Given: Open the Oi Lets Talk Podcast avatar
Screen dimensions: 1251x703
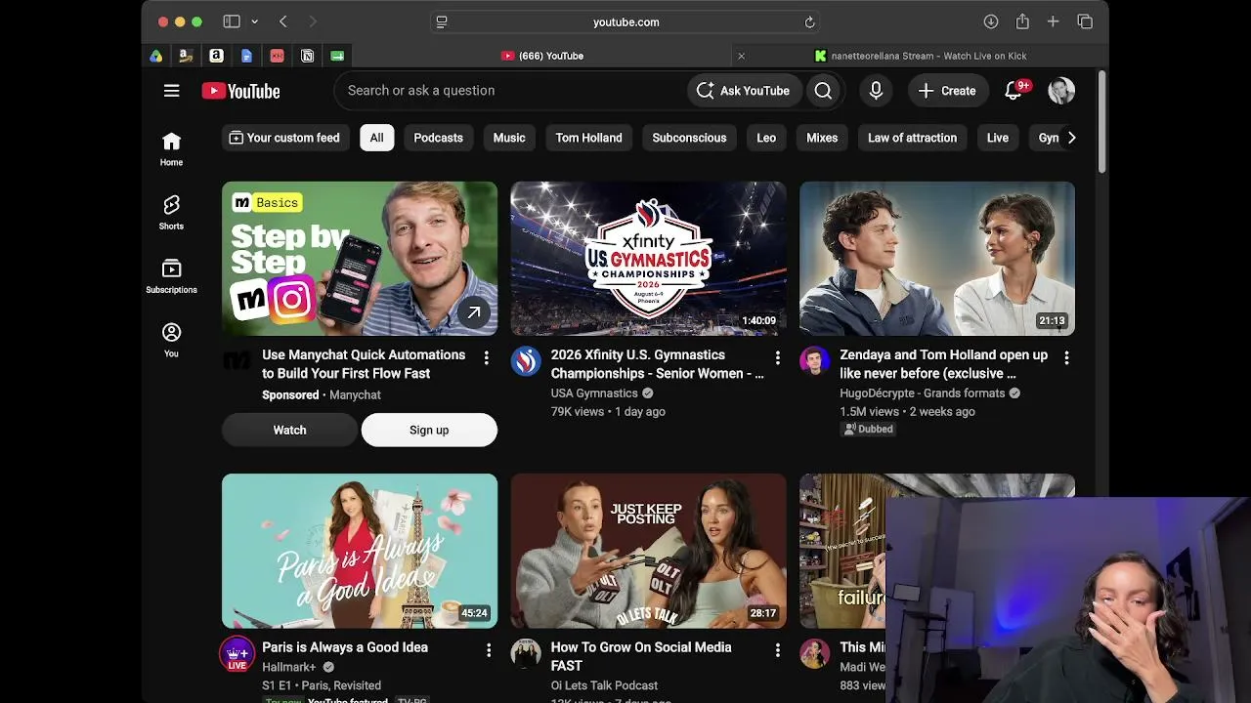Looking at the screenshot, I should pos(526,653).
